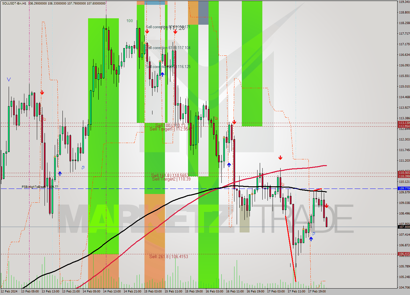Click the 118.800 price axis value
Viewport: 410px width, 295px height.
pos(404,13)
